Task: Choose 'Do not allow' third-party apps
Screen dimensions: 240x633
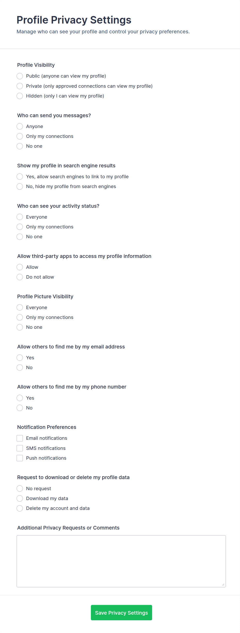Action: [x=20, y=277]
